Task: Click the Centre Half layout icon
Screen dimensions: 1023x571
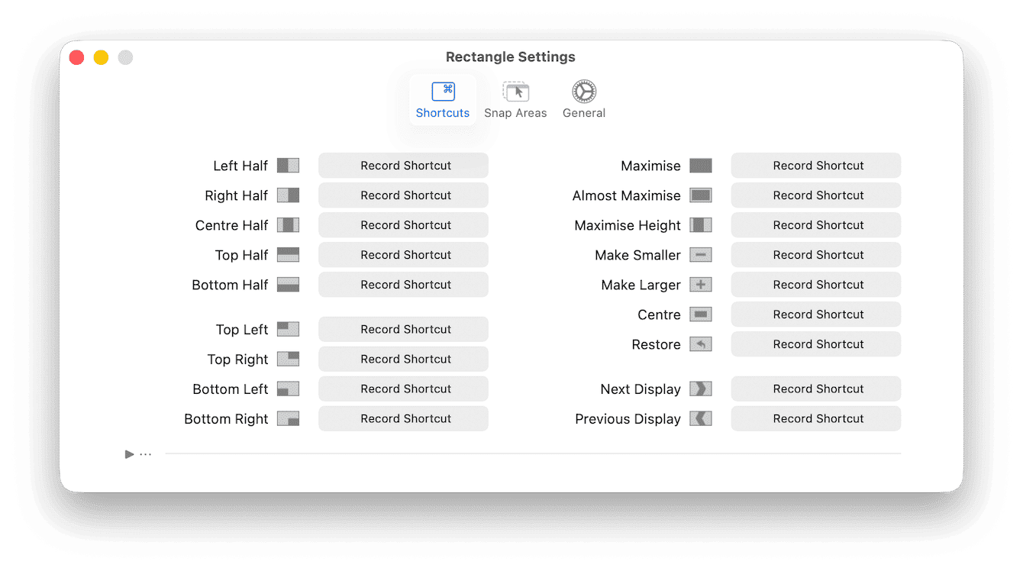Action: click(x=288, y=225)
